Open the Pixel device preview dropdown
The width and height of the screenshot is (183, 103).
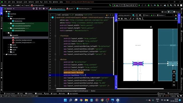tap(146, 15)
